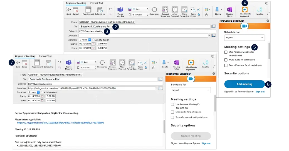Click Request Responses in lower window

(113, 65)
